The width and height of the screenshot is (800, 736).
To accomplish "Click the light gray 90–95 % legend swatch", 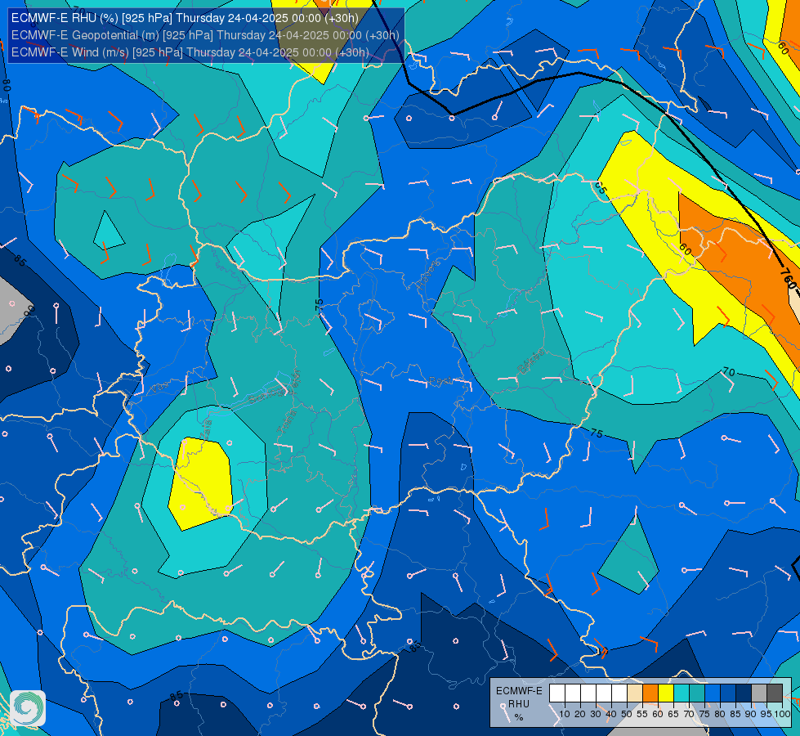I will (x=759, y=693).
